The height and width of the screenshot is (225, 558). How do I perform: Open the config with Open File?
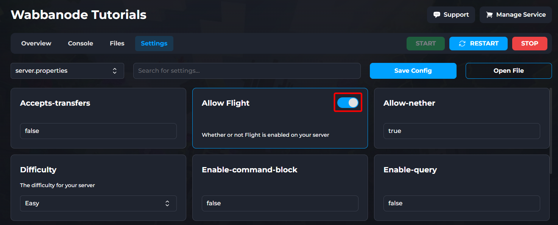click(x=508, y=70)
